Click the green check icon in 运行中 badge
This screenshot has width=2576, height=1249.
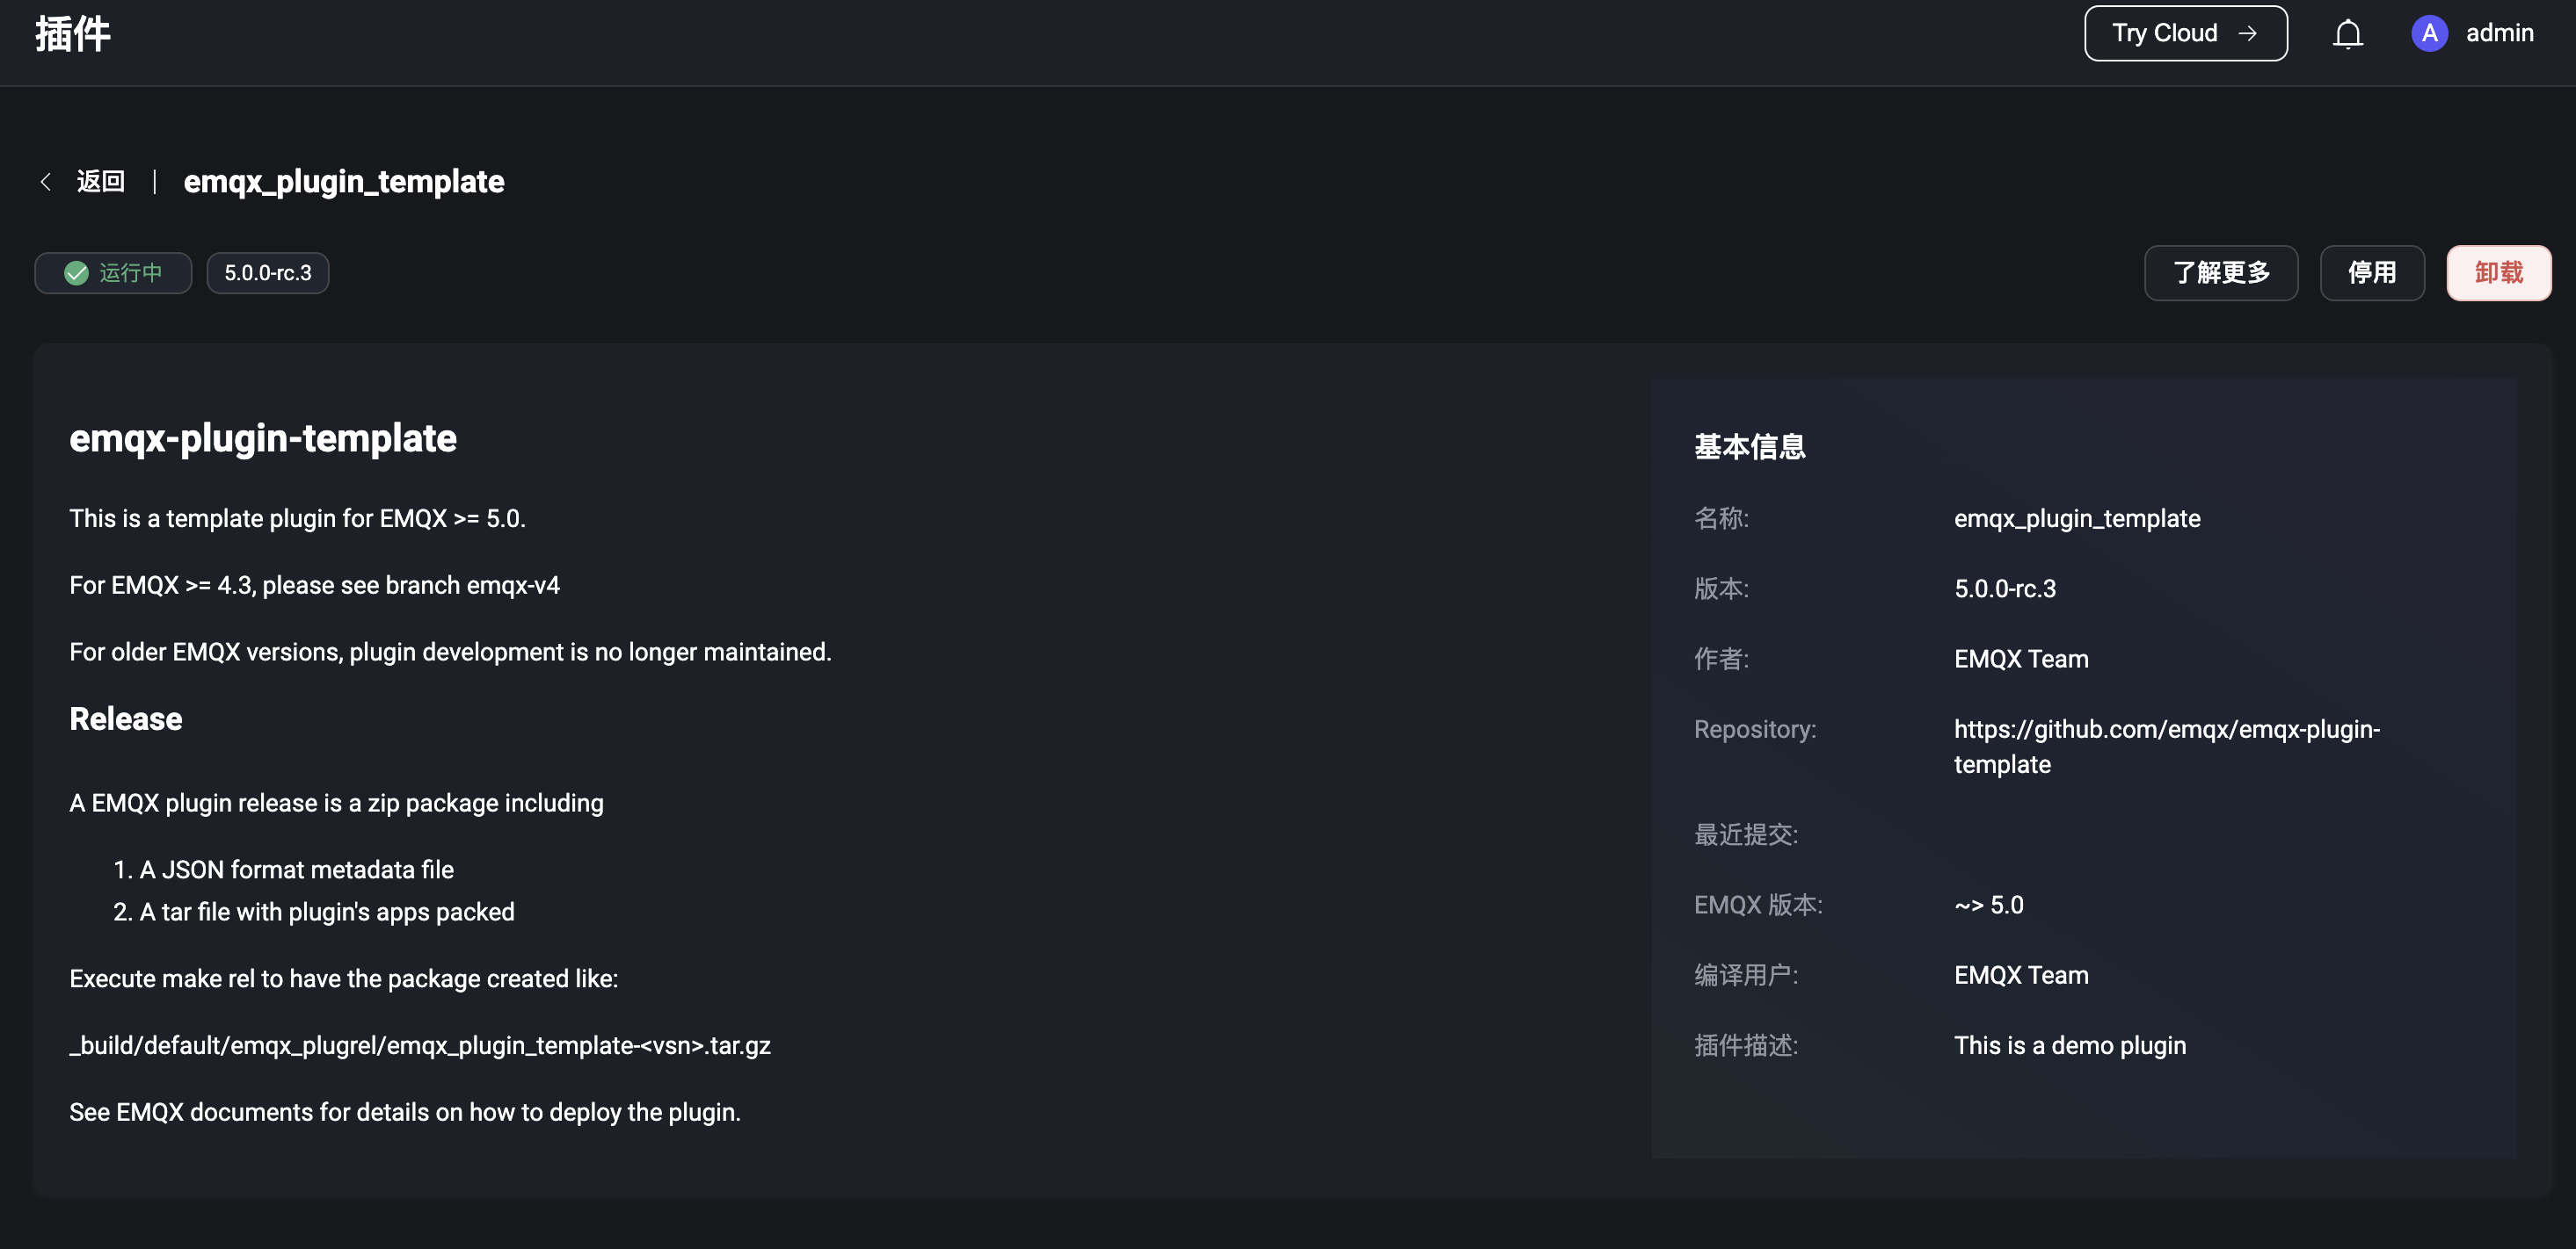tap(74, 273)
